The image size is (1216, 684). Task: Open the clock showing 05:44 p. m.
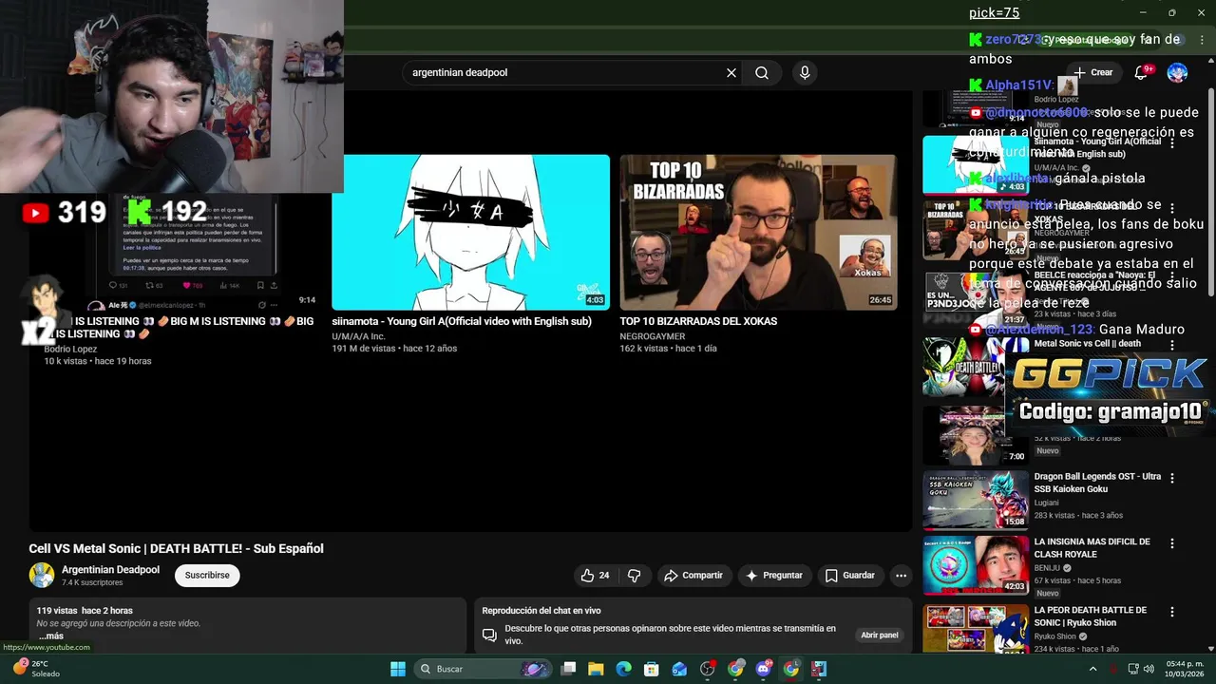(1184, 669)
